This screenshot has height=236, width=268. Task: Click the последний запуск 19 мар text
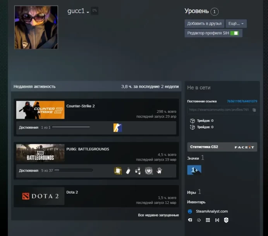[x=156, y=160]
